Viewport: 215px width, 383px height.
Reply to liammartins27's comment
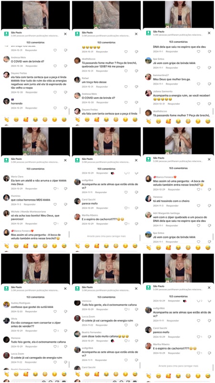pyautogui.click(x=172, y=84)
